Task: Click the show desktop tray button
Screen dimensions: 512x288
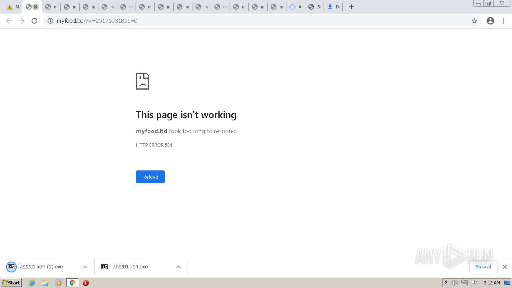Action: 507,283
